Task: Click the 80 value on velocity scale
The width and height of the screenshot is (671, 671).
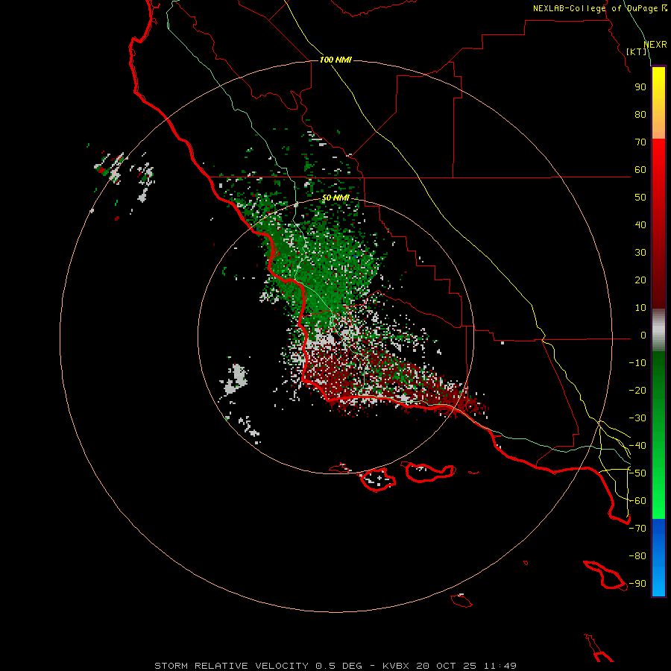Action: click(640, 115)
